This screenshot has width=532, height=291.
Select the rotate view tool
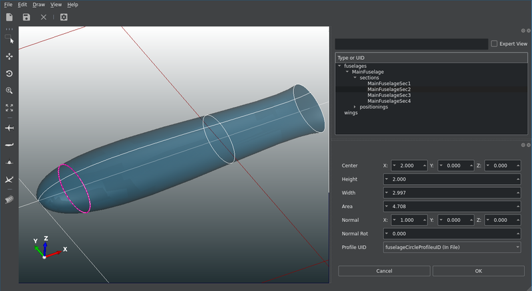9,74
